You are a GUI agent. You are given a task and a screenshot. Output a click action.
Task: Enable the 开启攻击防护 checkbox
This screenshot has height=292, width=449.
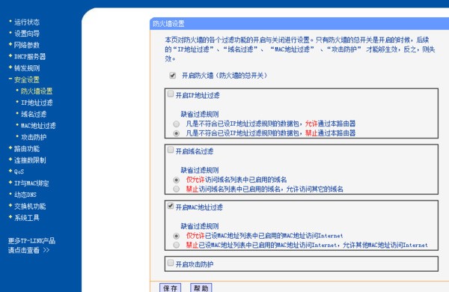171,263
